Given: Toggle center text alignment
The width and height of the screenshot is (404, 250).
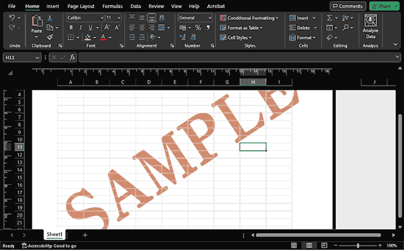Looking at the screenshot, I should (x=142, y=27).
